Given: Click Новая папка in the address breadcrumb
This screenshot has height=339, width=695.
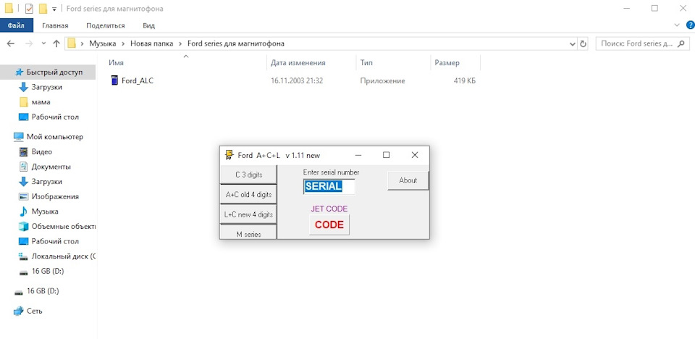Looking at the screenshot, I should pos(151,43).
